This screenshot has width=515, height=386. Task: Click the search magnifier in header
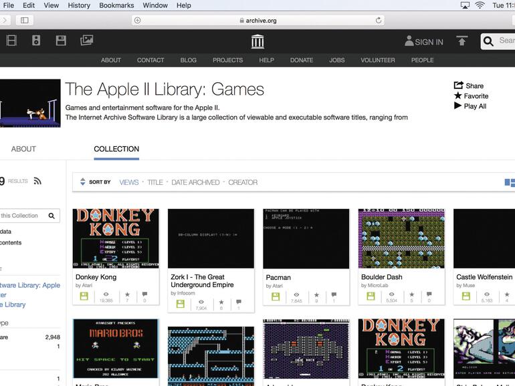488,41
